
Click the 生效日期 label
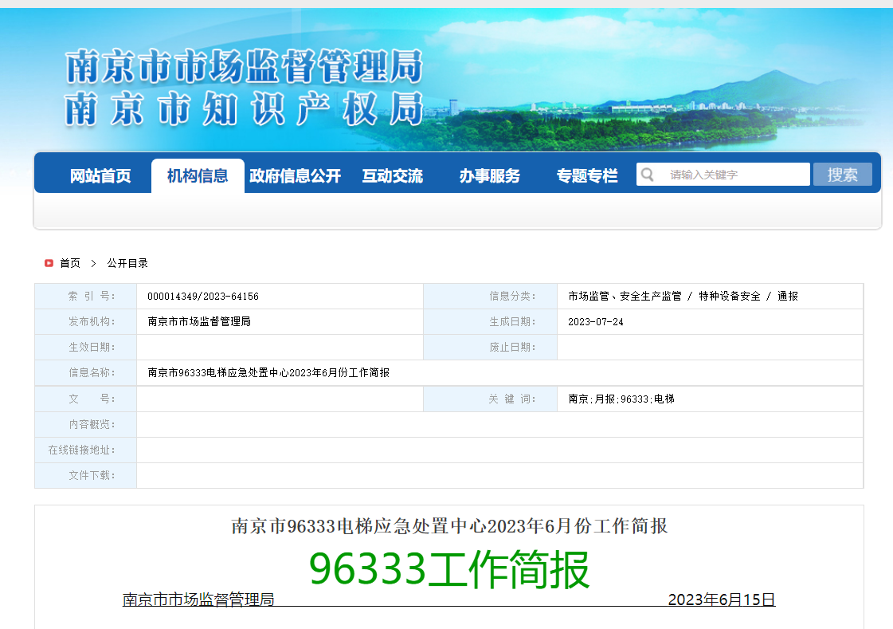(92, 347)
